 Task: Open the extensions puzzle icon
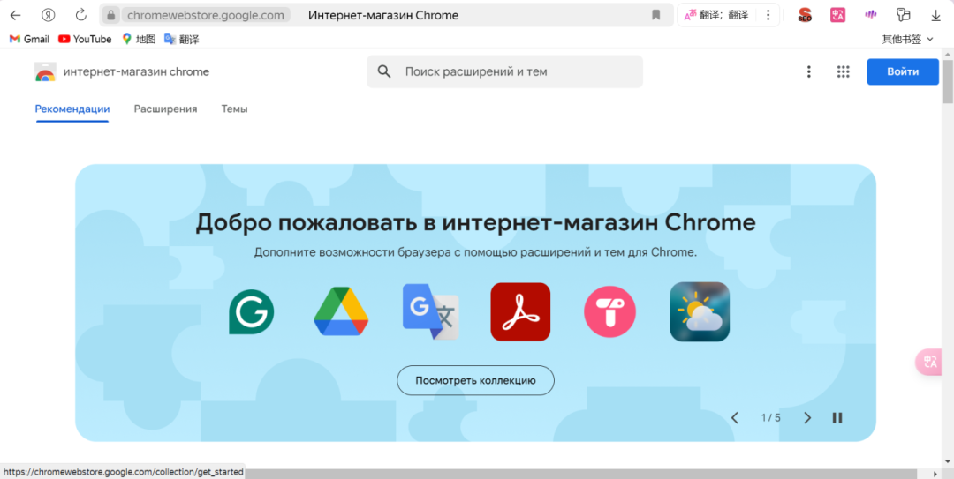click(904, 15)
